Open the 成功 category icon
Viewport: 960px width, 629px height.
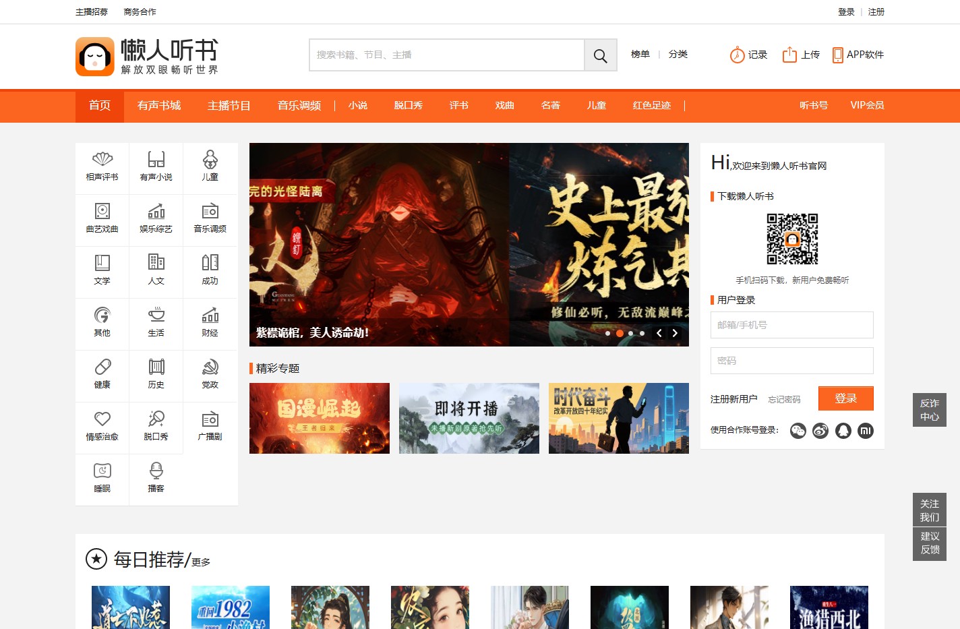click(210, 264)
